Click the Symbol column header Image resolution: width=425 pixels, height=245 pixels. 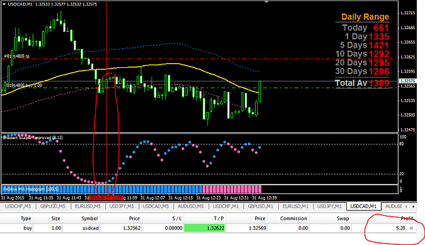[x=90, y=219]
